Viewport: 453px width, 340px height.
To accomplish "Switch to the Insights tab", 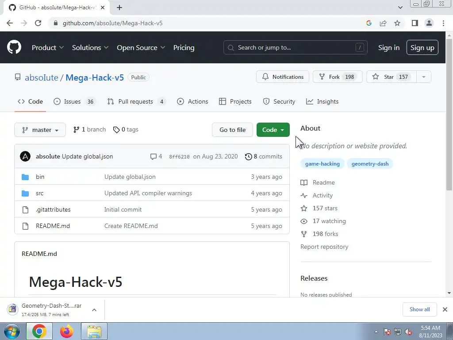I will pyautogui.click(x=322, y=101).
